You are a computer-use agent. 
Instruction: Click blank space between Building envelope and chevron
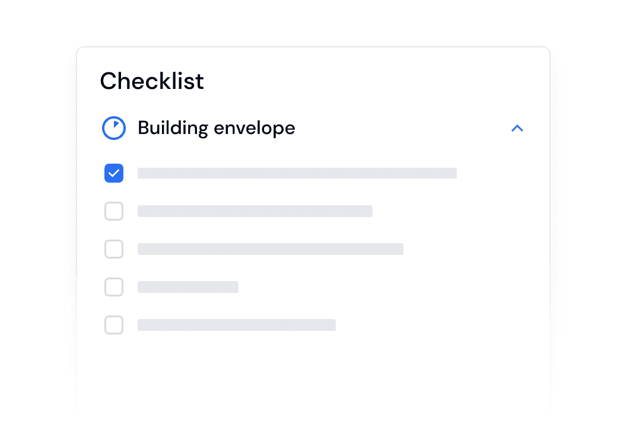[403, 128]
